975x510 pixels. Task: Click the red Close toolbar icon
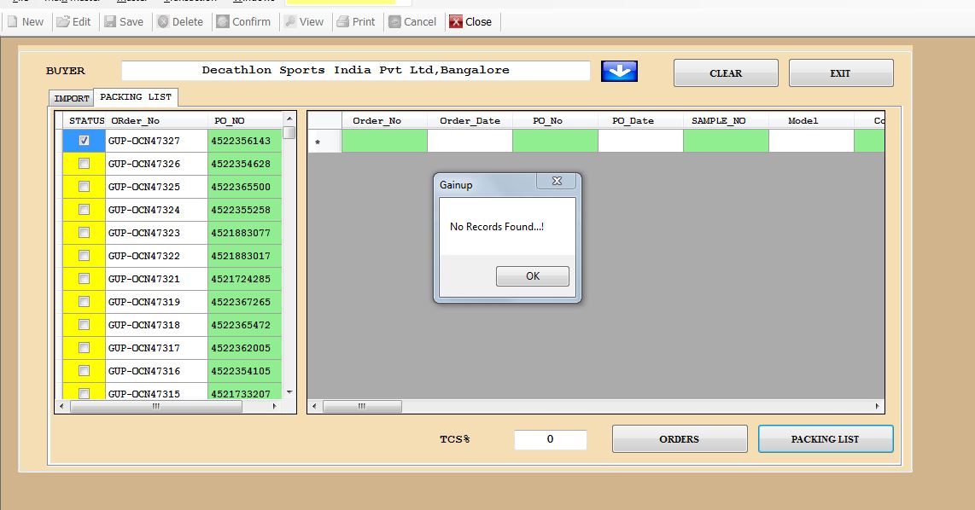coord(456,21)
